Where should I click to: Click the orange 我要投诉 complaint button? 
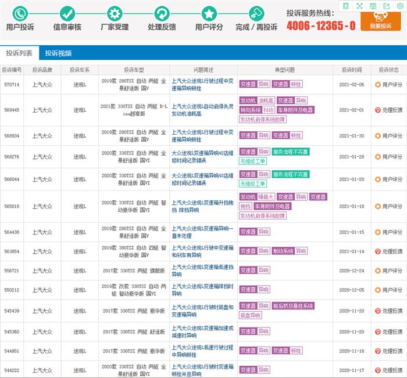[x=380, y=21]
